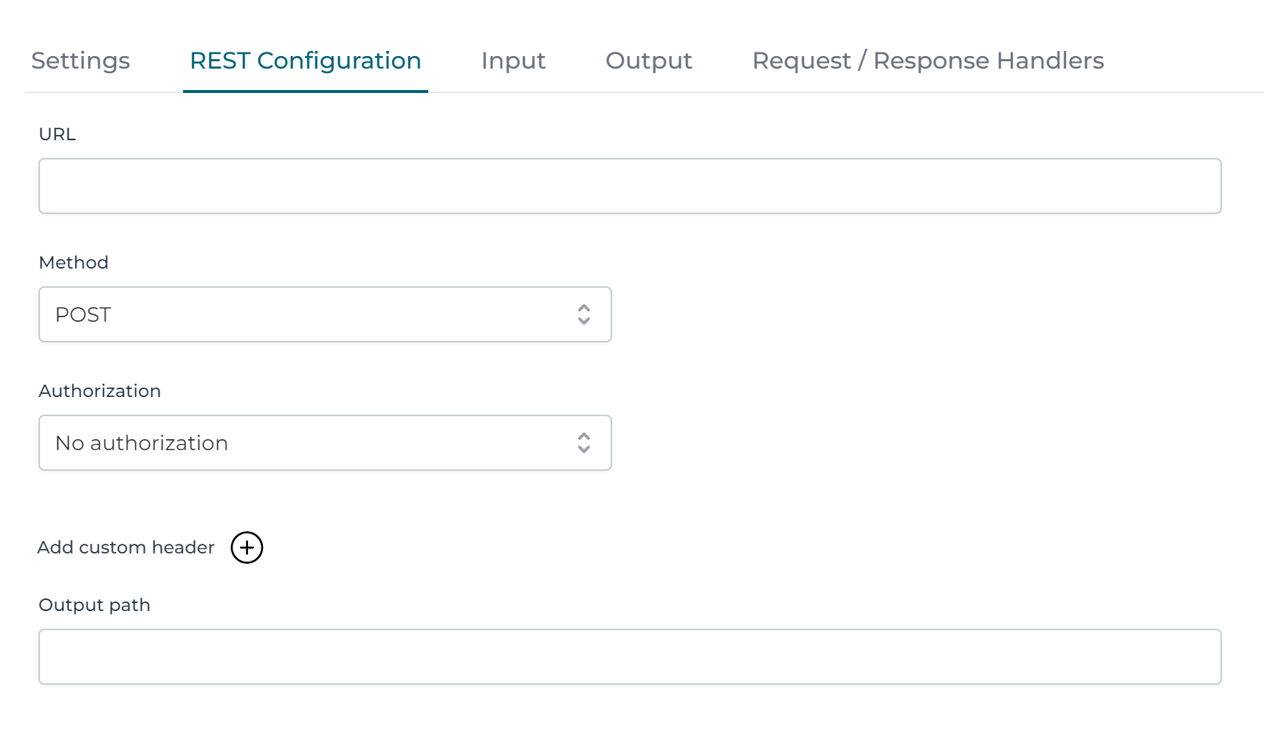1264x732 pixels.
Task: Open the Authorization dropdown
Action: (325, 443)
